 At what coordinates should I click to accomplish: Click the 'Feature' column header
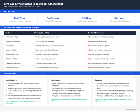8,33
